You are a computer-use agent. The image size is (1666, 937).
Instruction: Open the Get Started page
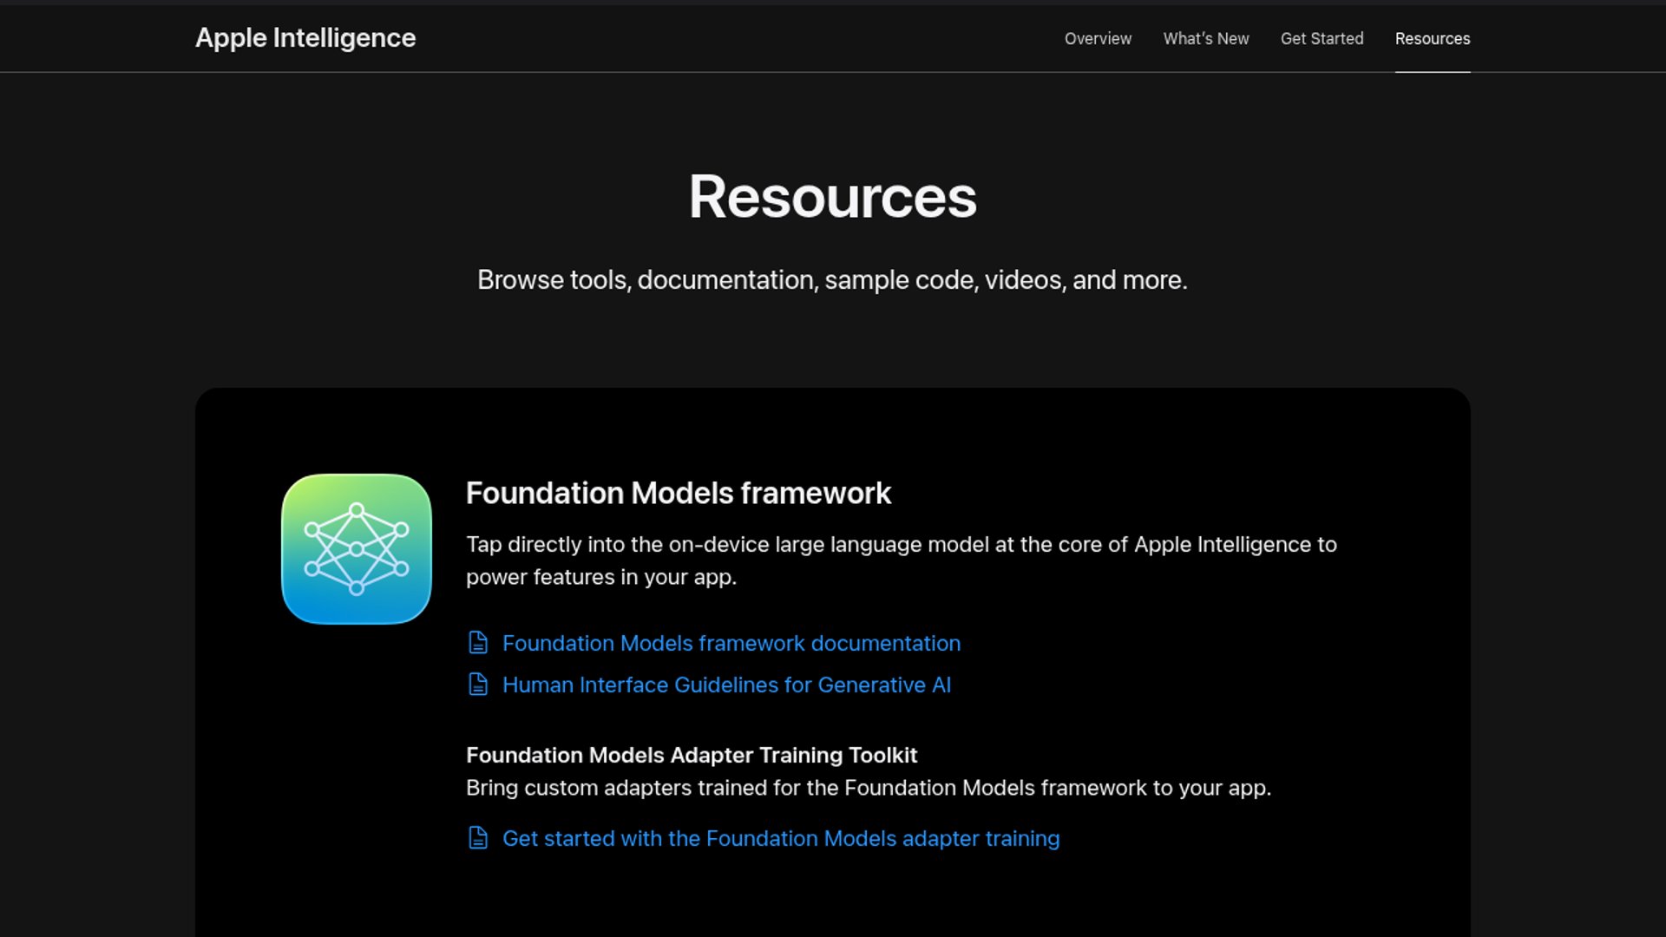(1322, 38)
